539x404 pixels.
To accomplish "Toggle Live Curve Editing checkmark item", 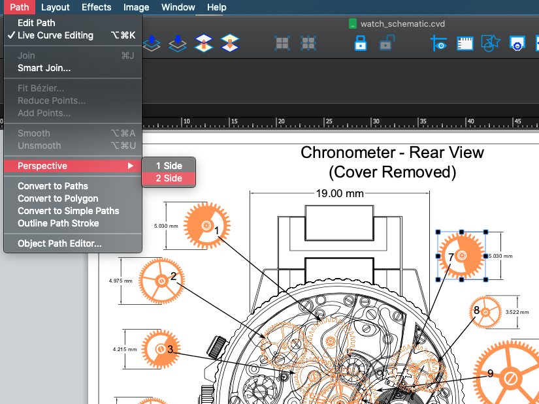I will (55, 35).
